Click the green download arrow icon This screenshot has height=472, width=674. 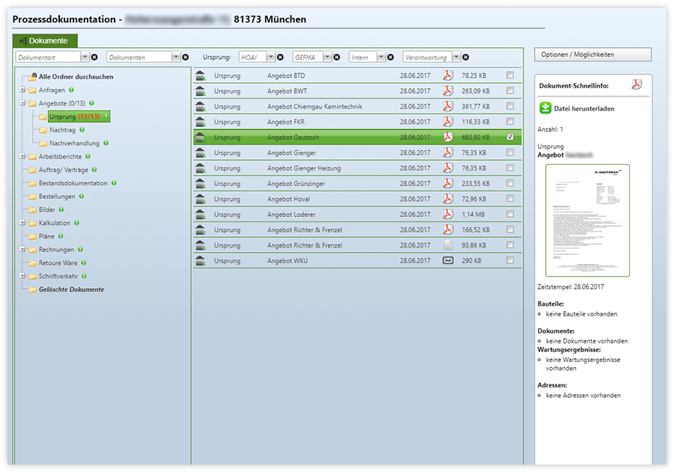(546, 108)
